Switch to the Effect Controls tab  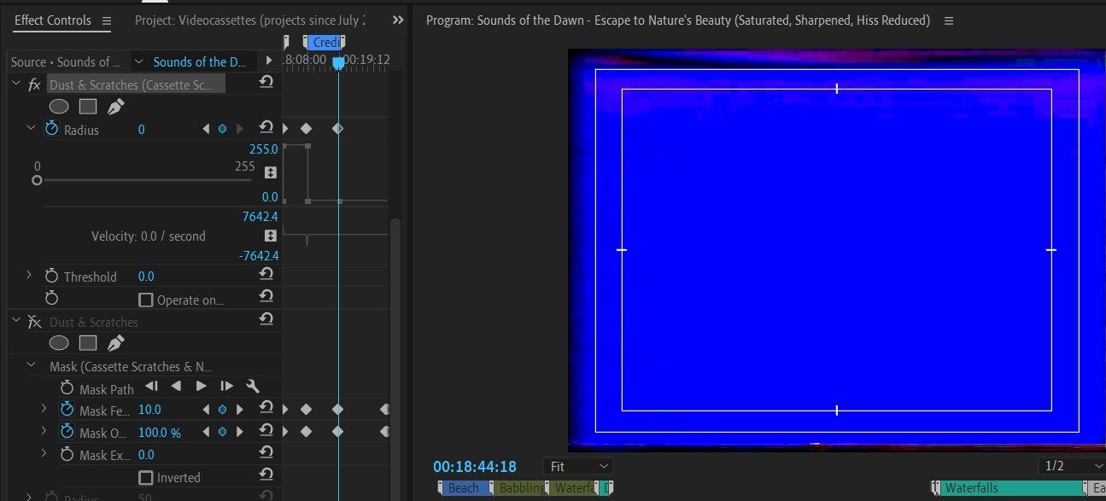tap(53, 20)
